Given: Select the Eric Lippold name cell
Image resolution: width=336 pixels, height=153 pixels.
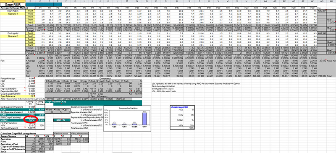Looking at the screenshot, I should [13, 34].
